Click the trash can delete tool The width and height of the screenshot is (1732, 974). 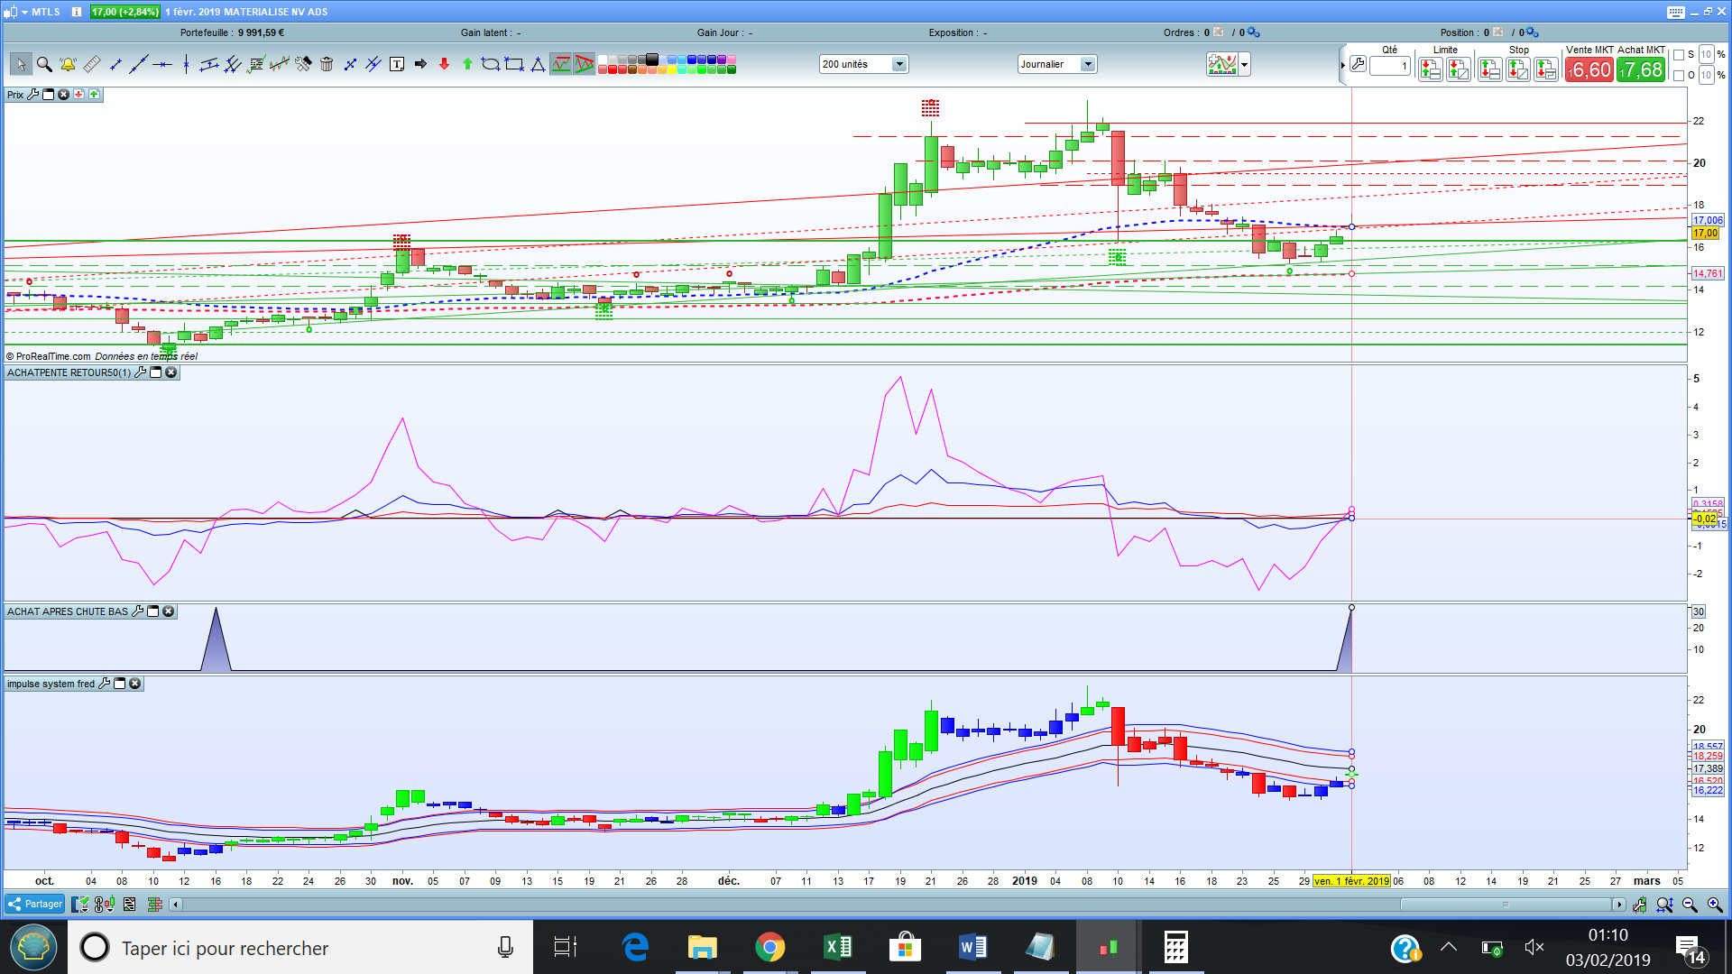click(327, 64)
